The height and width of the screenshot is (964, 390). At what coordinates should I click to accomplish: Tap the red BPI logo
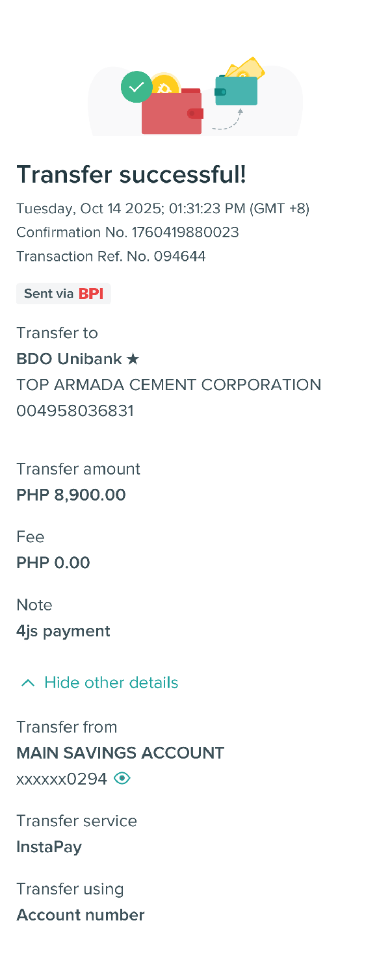pos(91,294)
